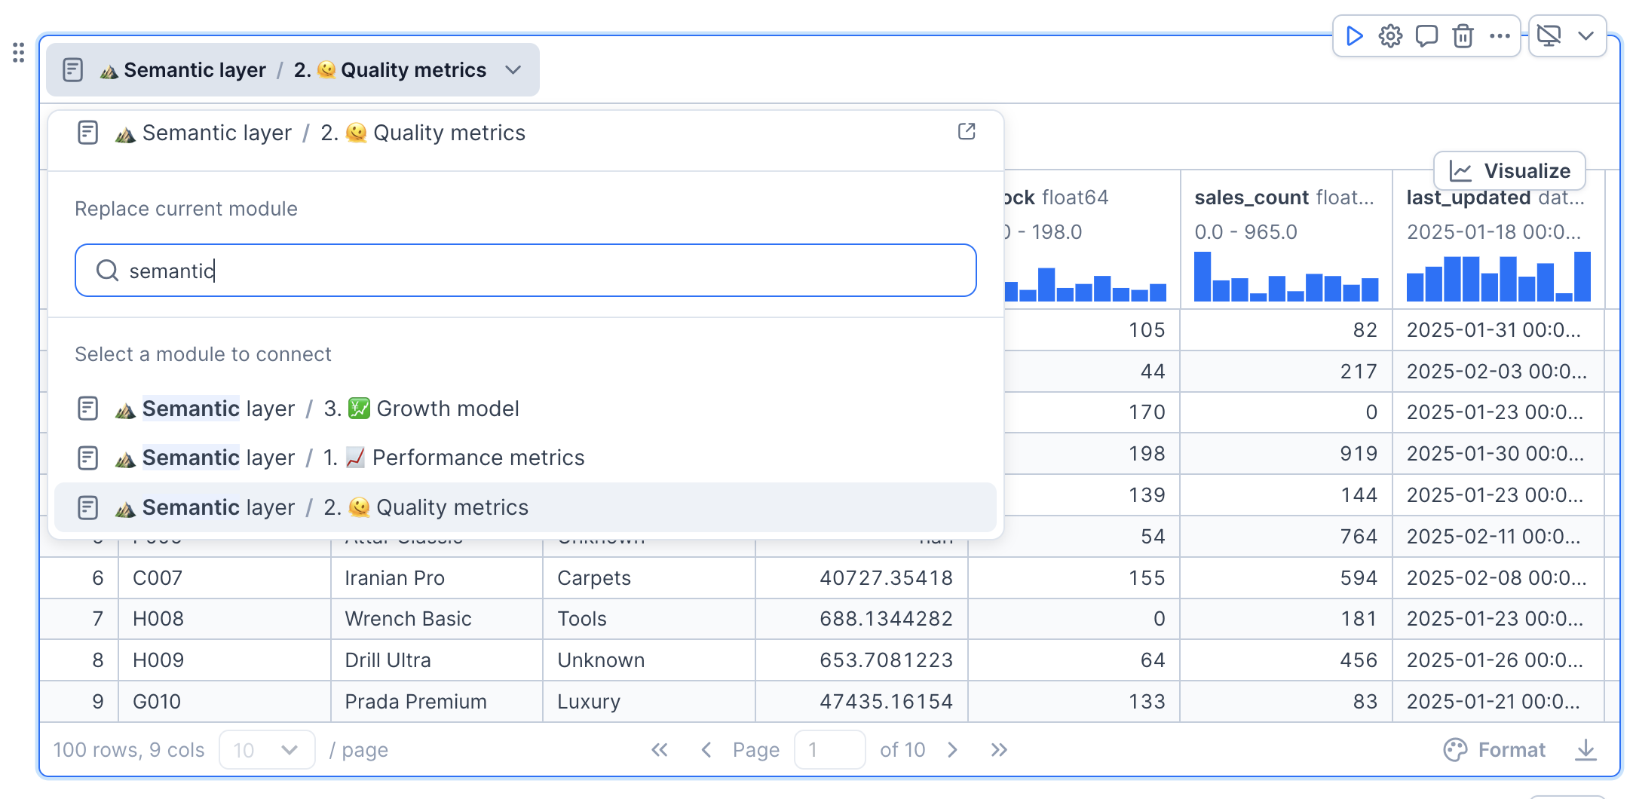
Task: Click the 'Drill Ultra' cell
Action: 437,660
